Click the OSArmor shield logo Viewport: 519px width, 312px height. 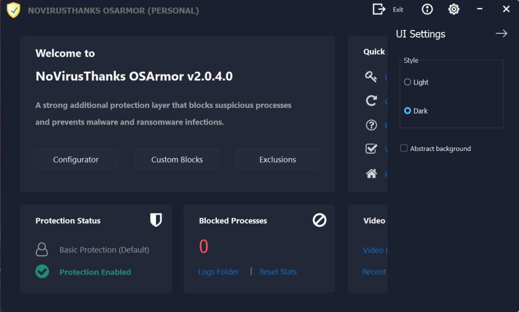point(14,10)
